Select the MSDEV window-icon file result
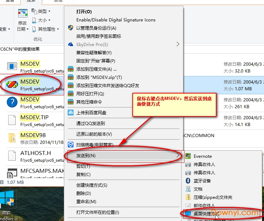Viewport: 264px width, 221px height. point(12,66)
